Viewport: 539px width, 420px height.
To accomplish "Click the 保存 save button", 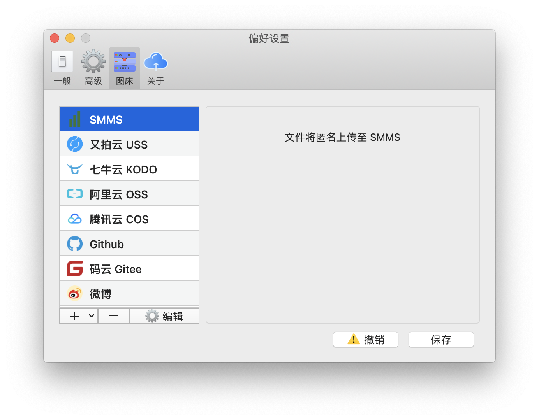I will point(441,339).
